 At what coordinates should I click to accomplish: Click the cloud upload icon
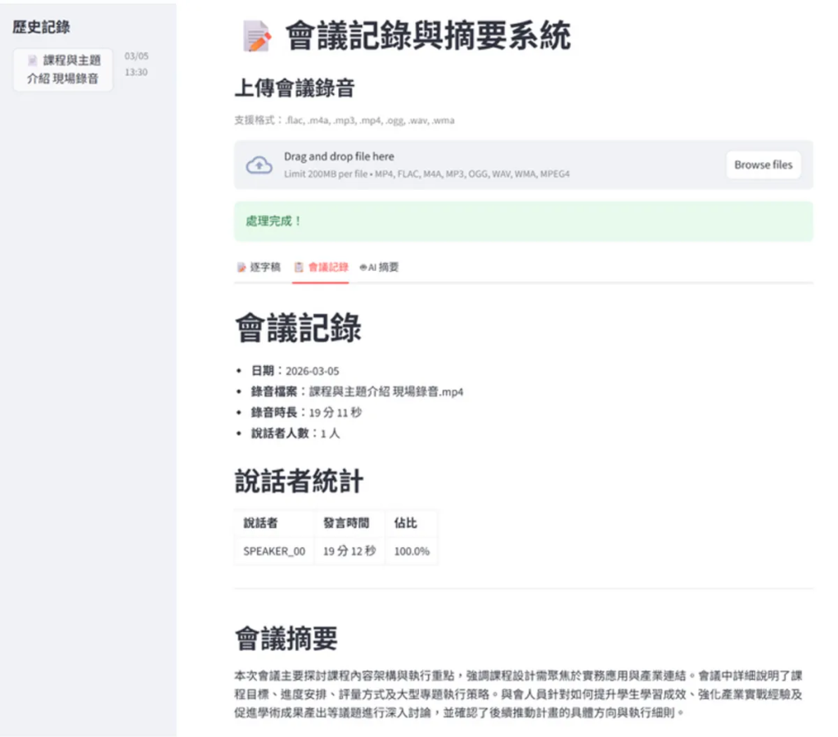point(259,165)
